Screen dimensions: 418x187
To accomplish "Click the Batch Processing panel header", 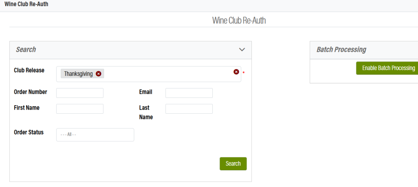I will coord(341,50).
